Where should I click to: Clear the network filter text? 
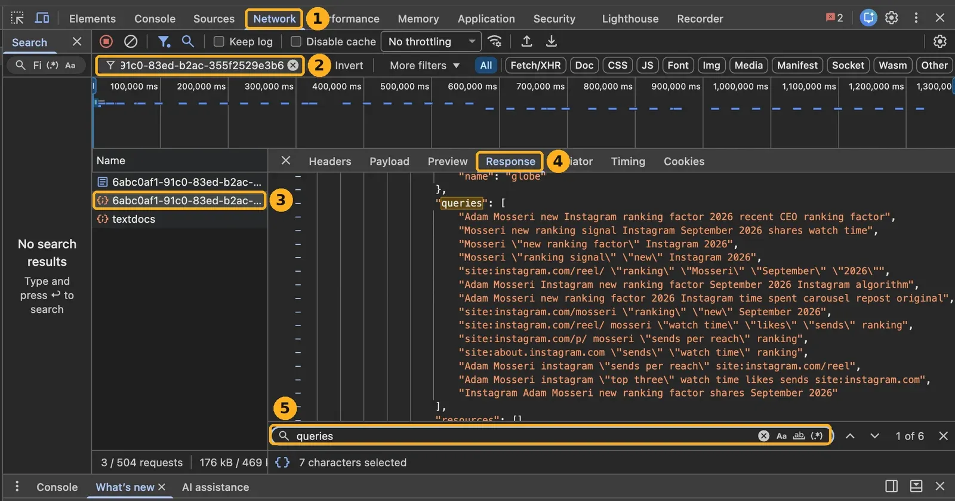pyautogui.click(x=293, y=65)
